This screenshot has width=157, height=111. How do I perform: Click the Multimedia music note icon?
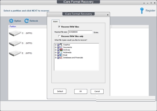(x=61, y=52)
